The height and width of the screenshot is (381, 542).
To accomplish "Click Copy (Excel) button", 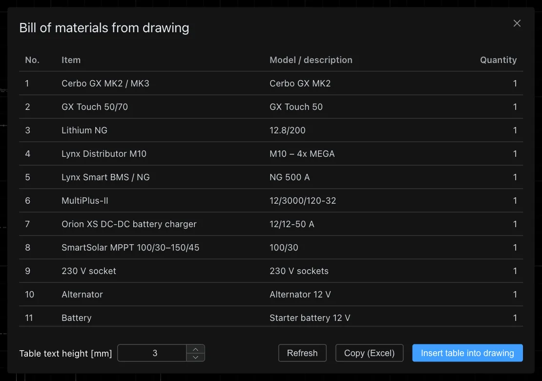I will coord(369,353).
